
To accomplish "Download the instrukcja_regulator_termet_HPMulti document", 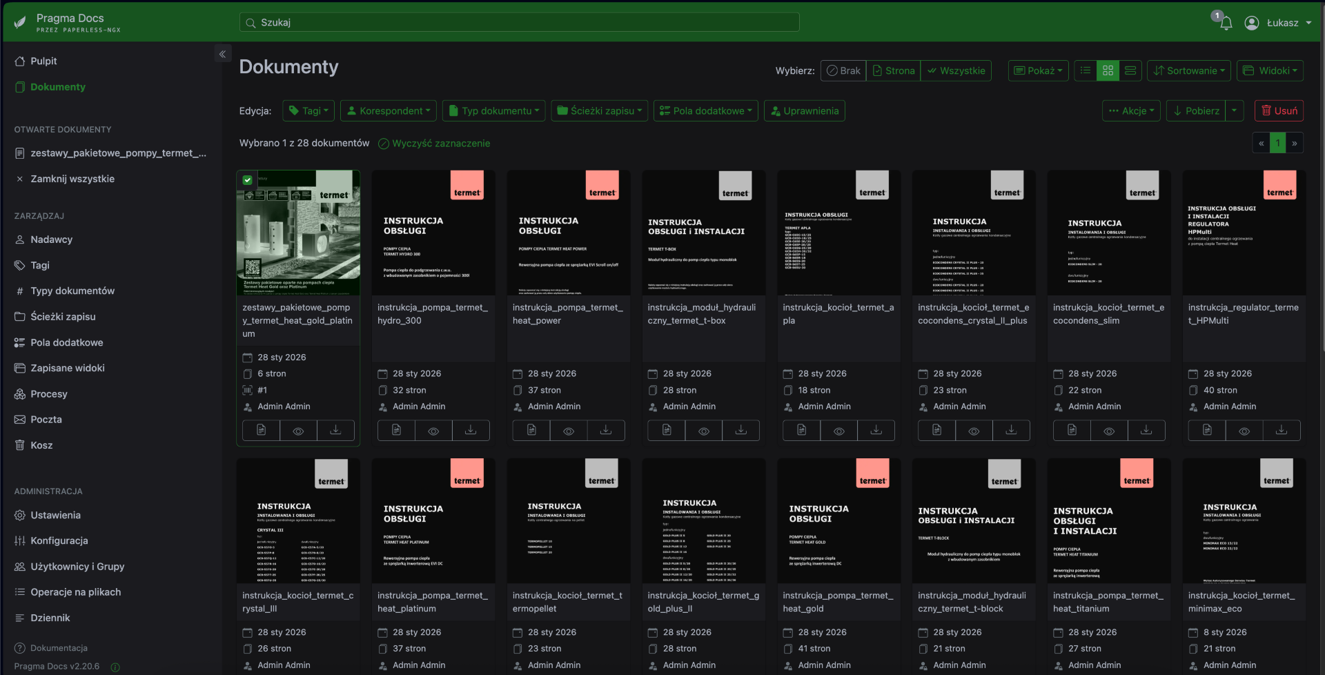I will pyautogui.click(x=1282, y=431).
